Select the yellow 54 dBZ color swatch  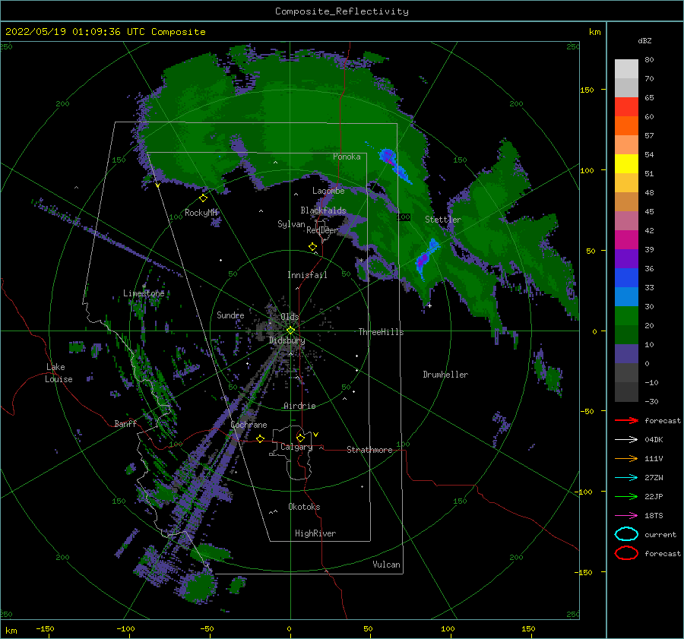(x=626, y=163)
